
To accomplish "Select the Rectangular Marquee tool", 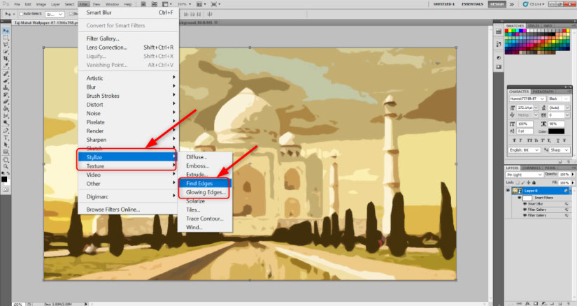I will click(x=6, y=38).
